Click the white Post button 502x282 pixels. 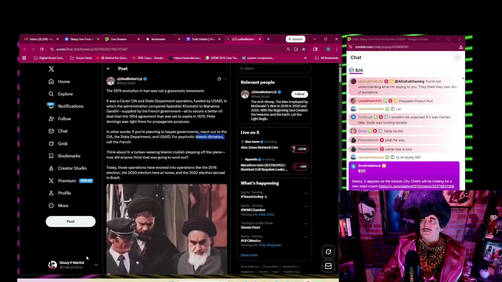[x=71, y=222]
